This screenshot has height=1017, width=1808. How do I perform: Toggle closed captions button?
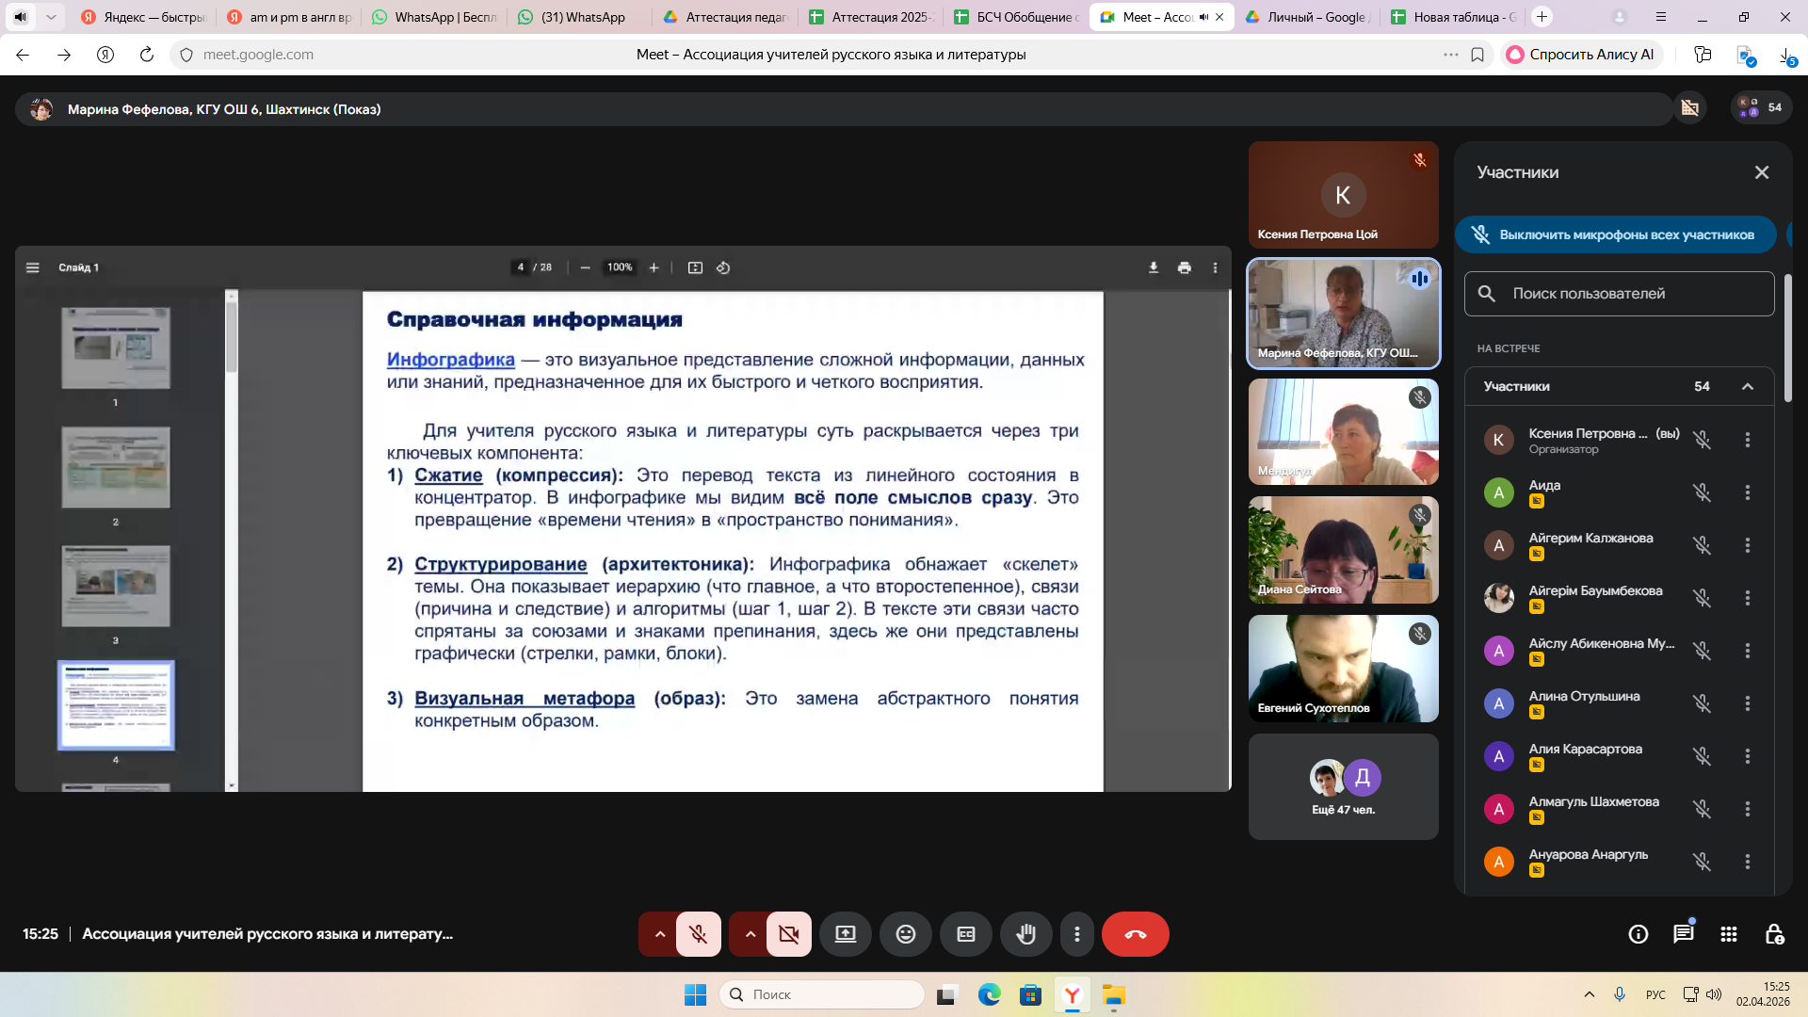(965, 934)
